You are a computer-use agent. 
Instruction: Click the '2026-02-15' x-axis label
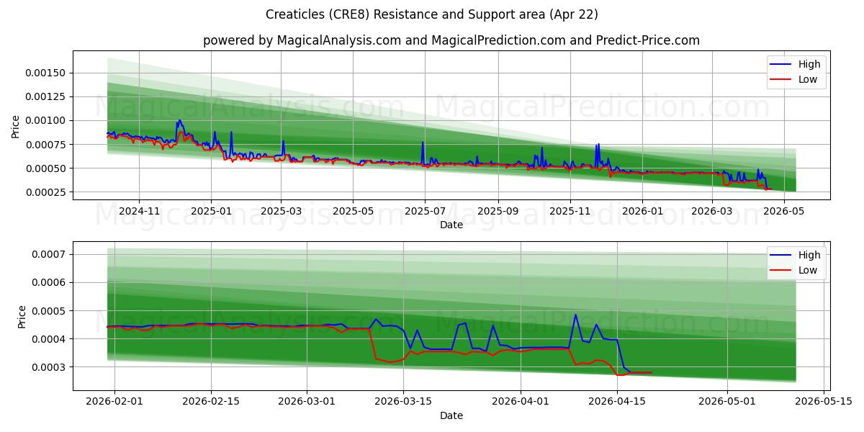point(211,402)
